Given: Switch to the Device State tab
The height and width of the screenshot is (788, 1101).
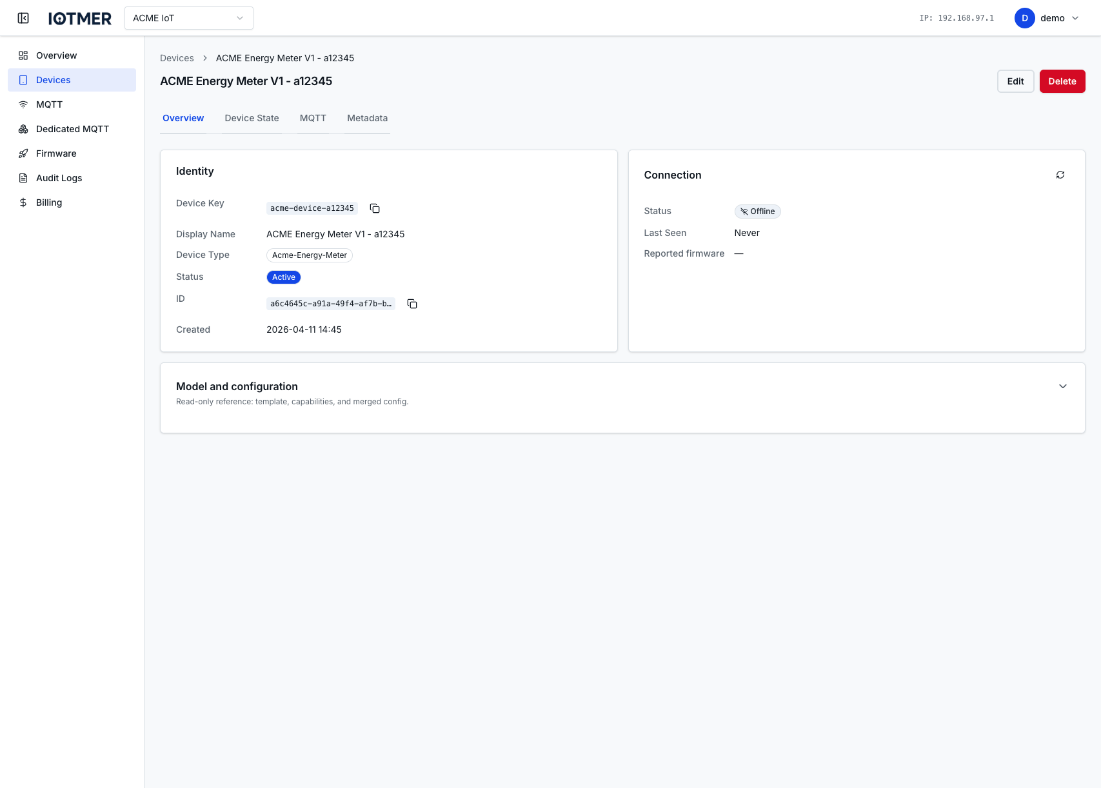Looking at the screenshot, I should [x=252, y=118].
